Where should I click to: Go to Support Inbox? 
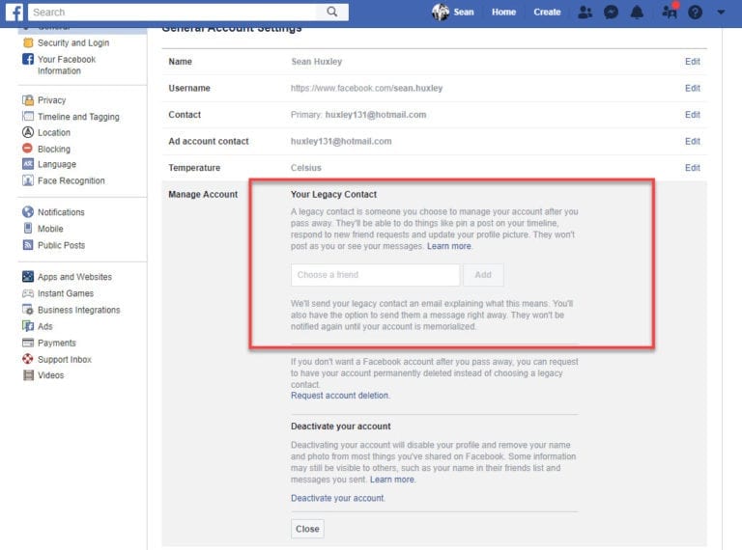pos(65,359)
